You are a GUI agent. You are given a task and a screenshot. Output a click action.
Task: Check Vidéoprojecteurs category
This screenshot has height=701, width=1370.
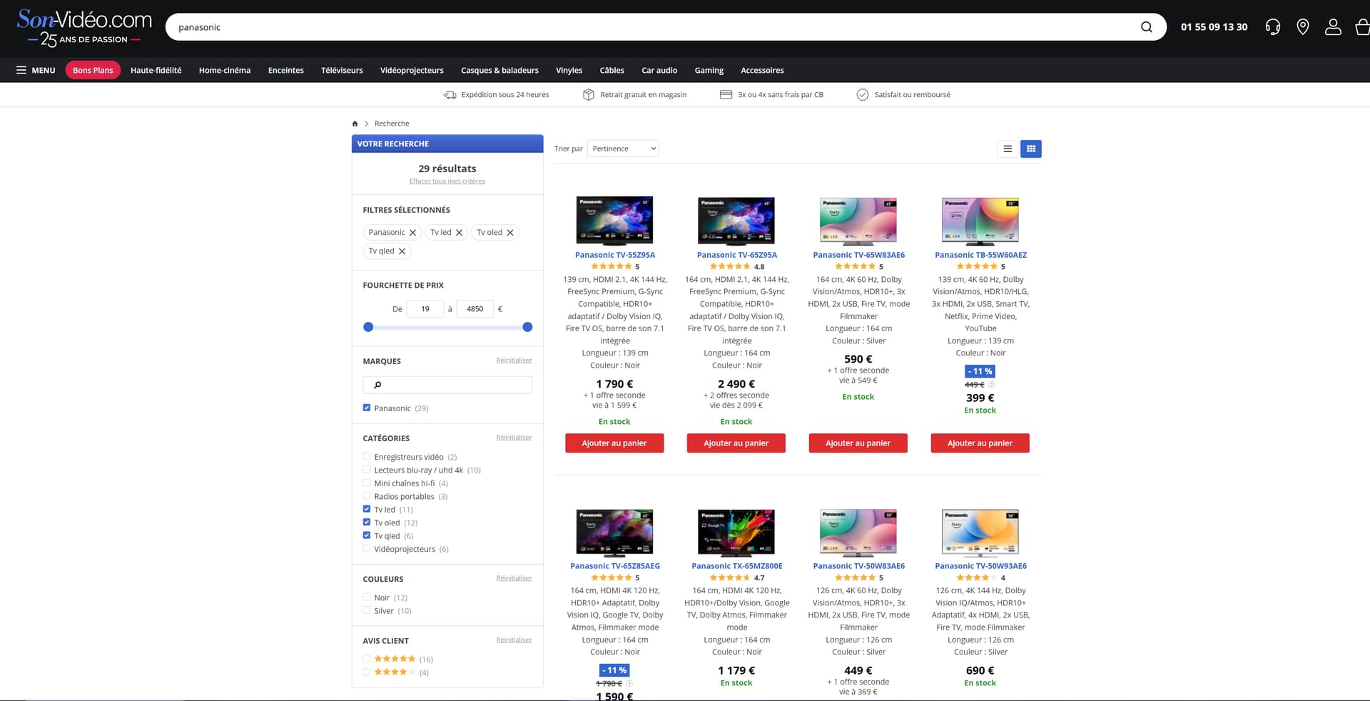[x=367, y=548]
